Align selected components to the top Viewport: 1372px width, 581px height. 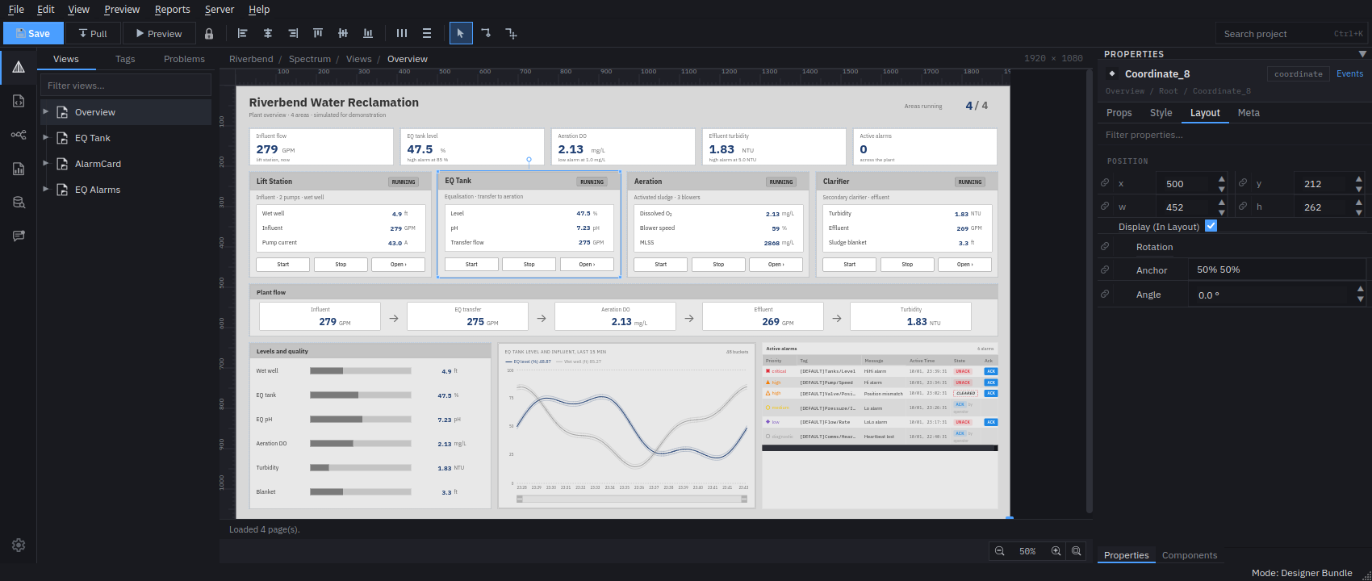coord(318,34)
